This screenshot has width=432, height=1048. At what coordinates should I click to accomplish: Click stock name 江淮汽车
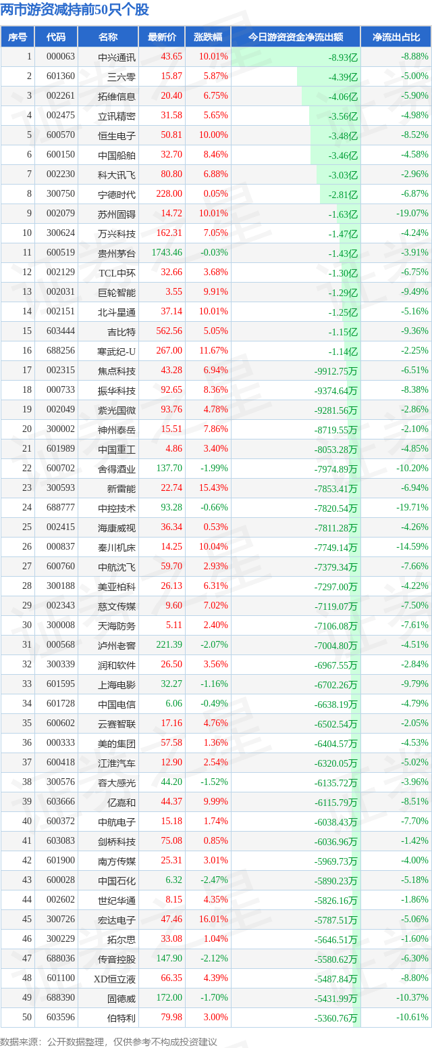[117, 763]
